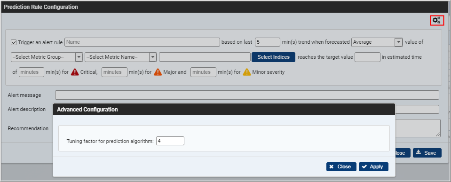The height and width of the screenshot is (182, 451).
Task: Focus the Major minutes input field
Action: click(x=114, y=72)
